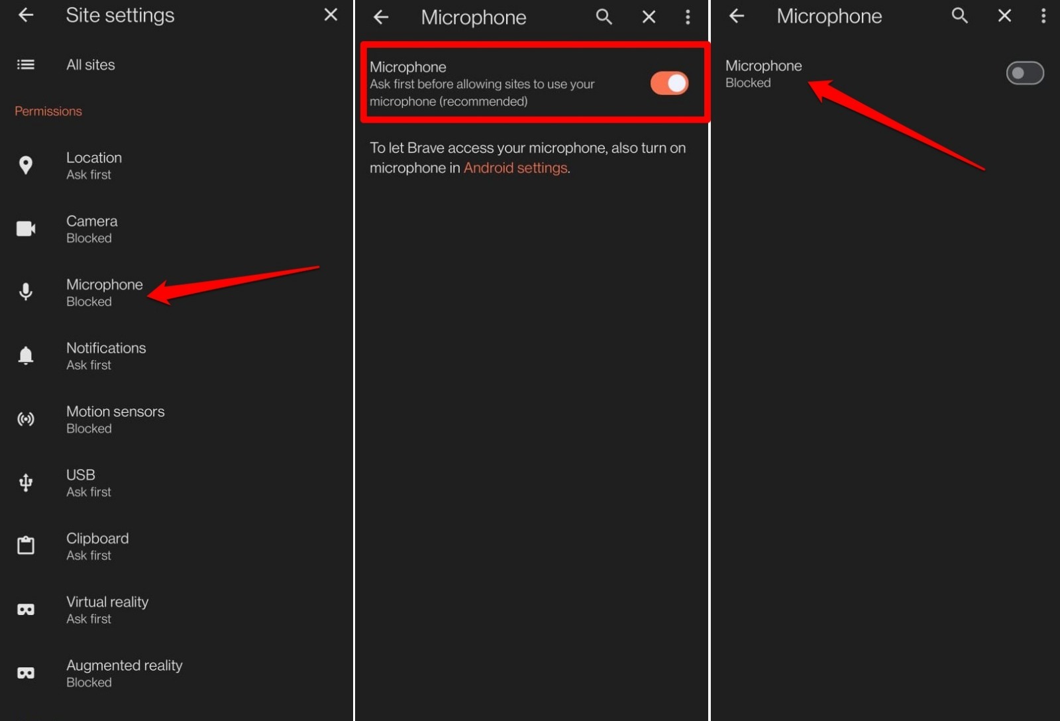Close the Site settings screen
The image size is (1060, 721).
[x=331, y=15]
